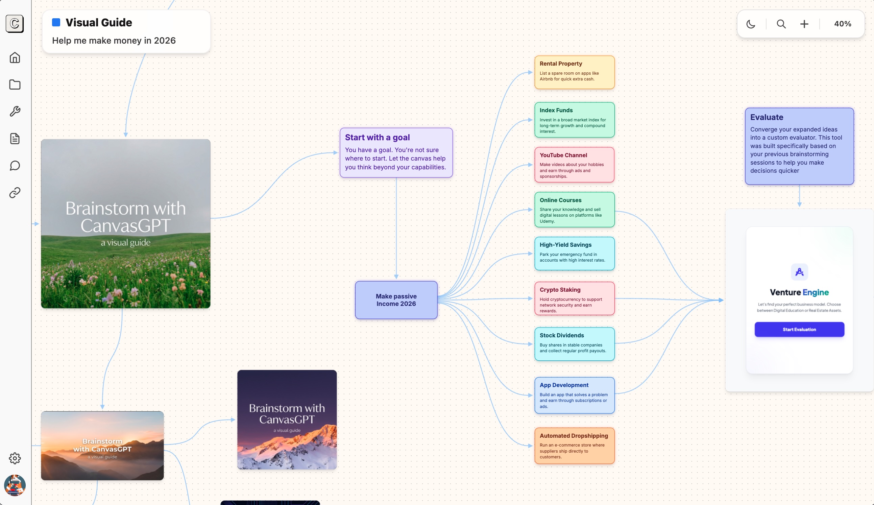Screen dimensions: 874x505
Task: Click the blue square beside the Visual Guide title
Action: (x=56, y=22)
